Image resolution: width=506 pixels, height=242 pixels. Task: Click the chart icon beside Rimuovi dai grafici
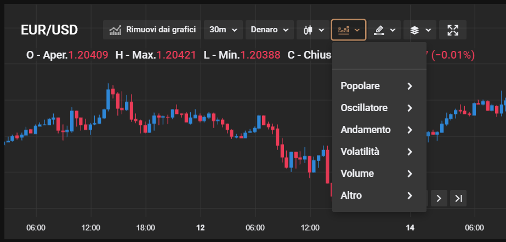pyautogui.click(x=115, y=30)
